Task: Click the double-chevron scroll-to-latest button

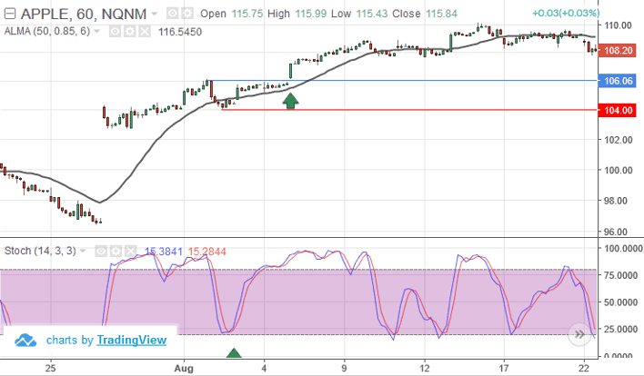Action: [579, 334]
